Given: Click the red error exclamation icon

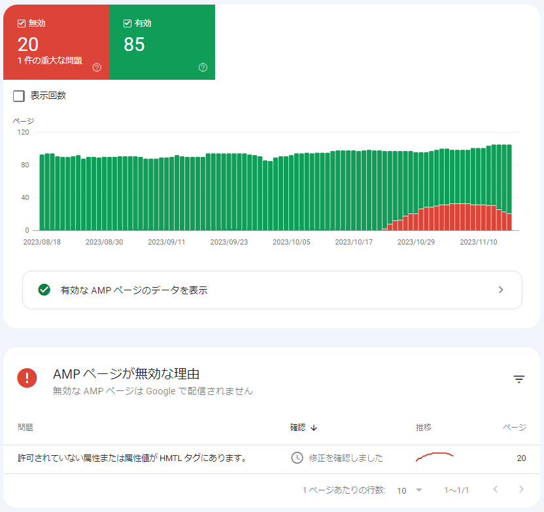Looking at the screenshot, I should 27,379.
